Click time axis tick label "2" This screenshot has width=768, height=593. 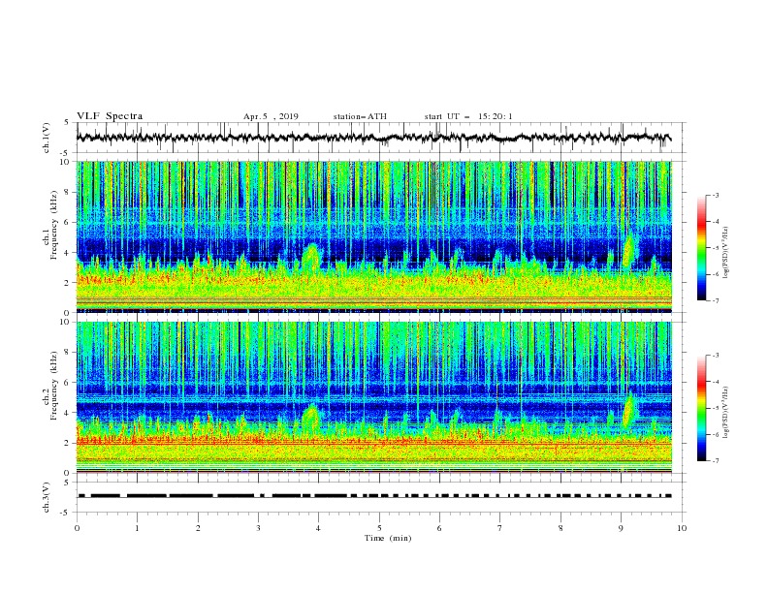click(198, 528)
